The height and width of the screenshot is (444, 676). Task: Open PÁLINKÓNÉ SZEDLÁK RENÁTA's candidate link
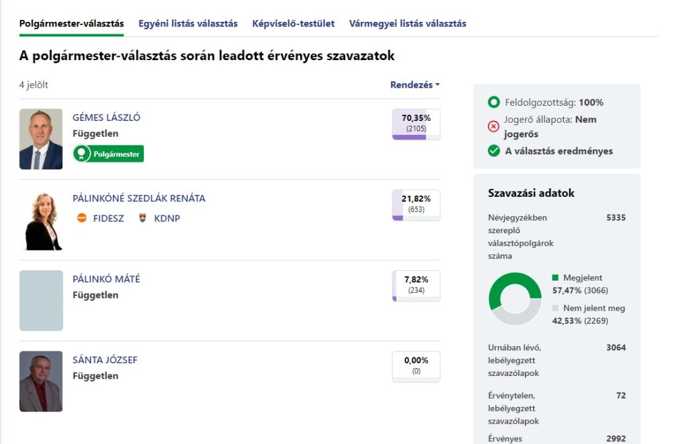click(x=139, y=198)
